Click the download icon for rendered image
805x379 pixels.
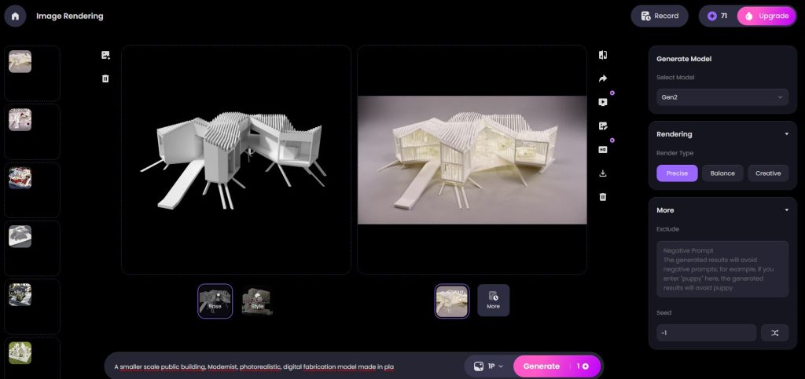coord(603,173)
